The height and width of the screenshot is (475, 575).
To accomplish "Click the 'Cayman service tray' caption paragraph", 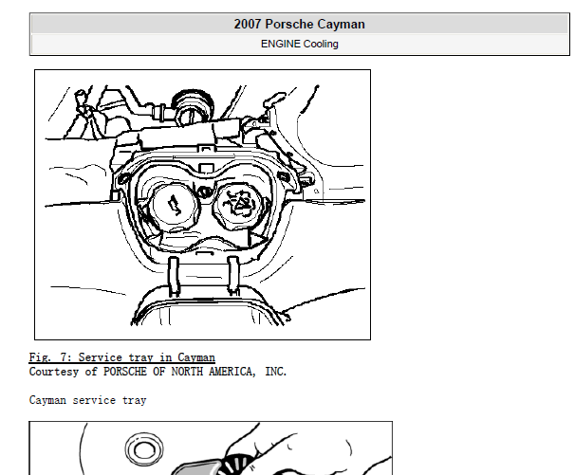I will point(87,400).
